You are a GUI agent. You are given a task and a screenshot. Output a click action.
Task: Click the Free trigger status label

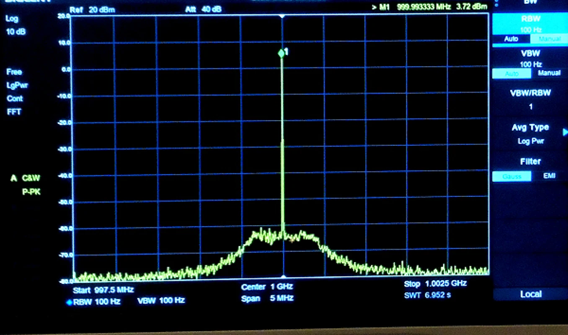click(14, 72)
